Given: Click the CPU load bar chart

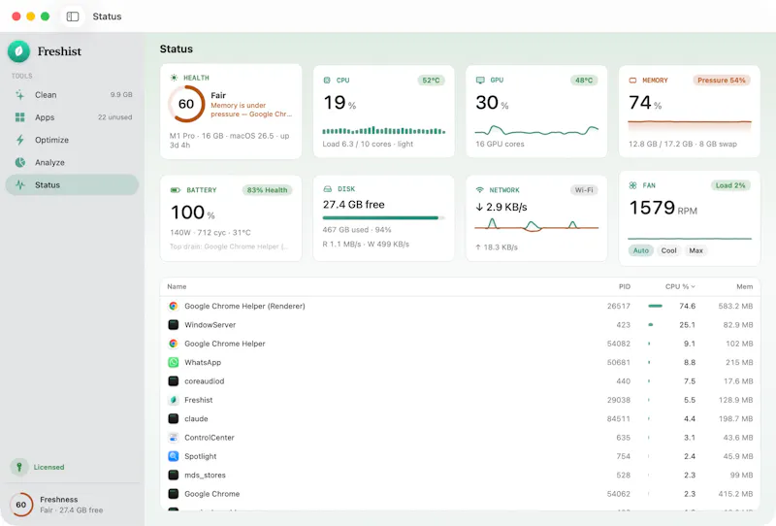Looking at the screenshot, I should point(383,131).
